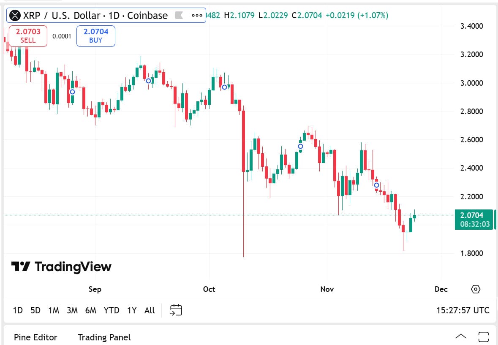Switch range to YTD
The image size is (498, 345).
(x=112, y=310)
